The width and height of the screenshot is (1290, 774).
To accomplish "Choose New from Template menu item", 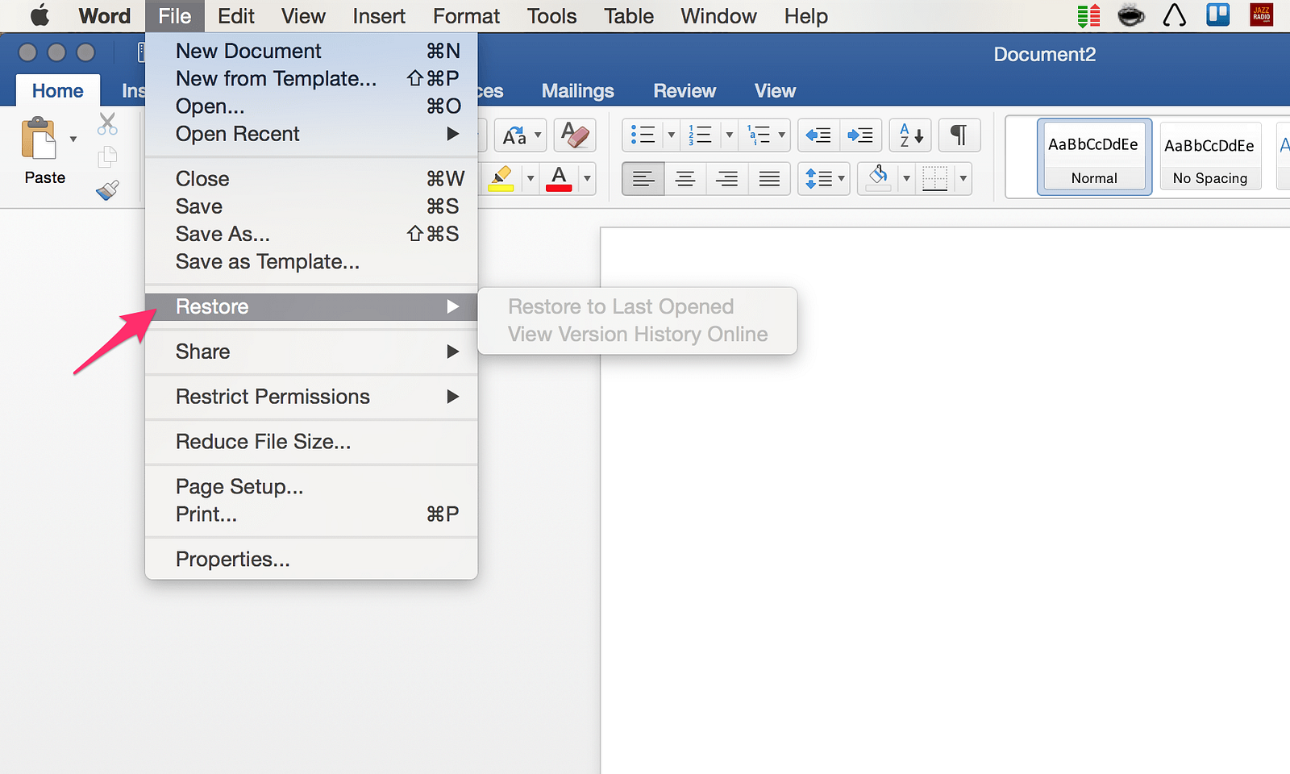I will (311, 78).
